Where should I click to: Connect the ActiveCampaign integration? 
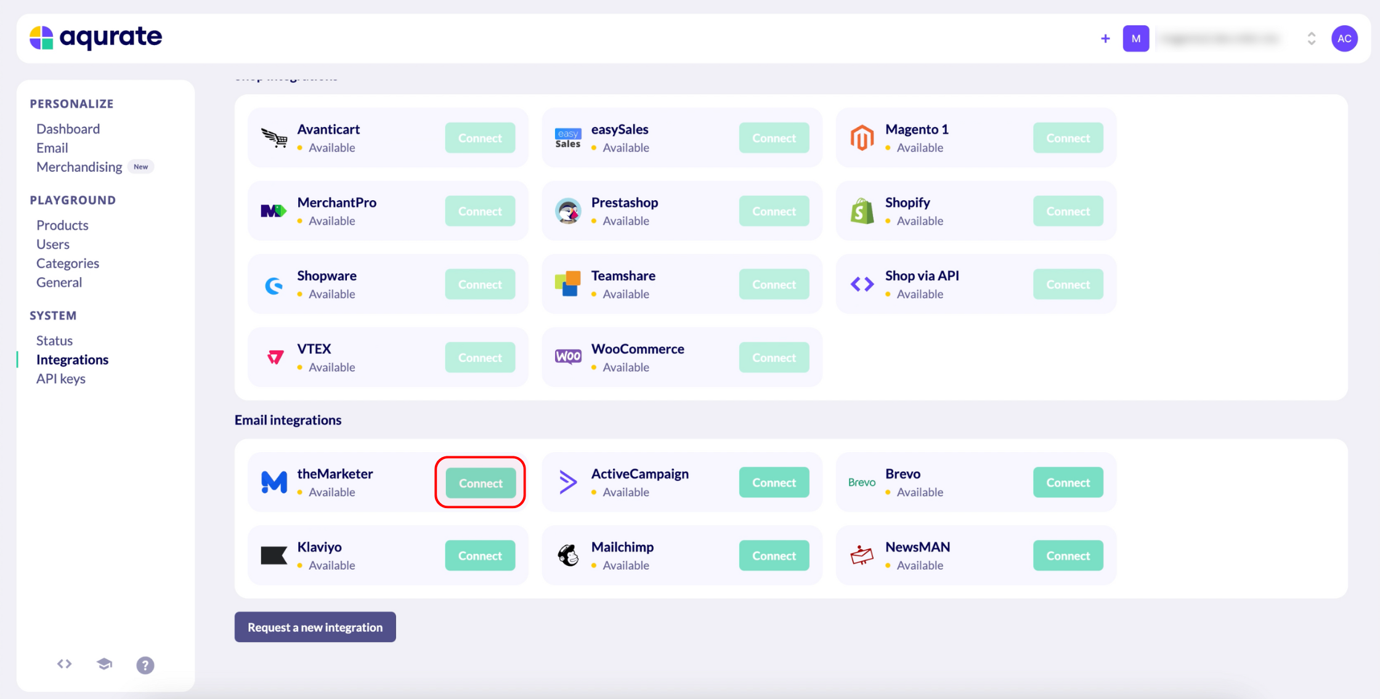(x=774, y=482)
